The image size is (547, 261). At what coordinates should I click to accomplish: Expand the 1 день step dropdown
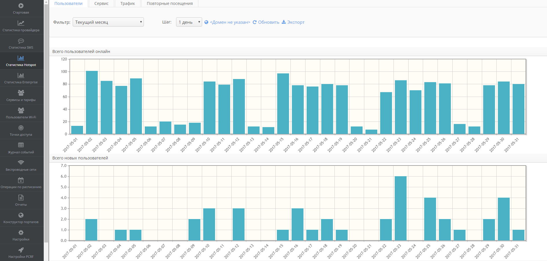point(189,22)
